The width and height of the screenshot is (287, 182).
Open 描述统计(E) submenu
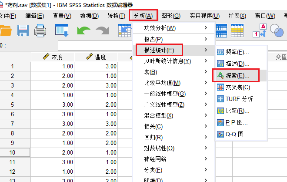174,50
